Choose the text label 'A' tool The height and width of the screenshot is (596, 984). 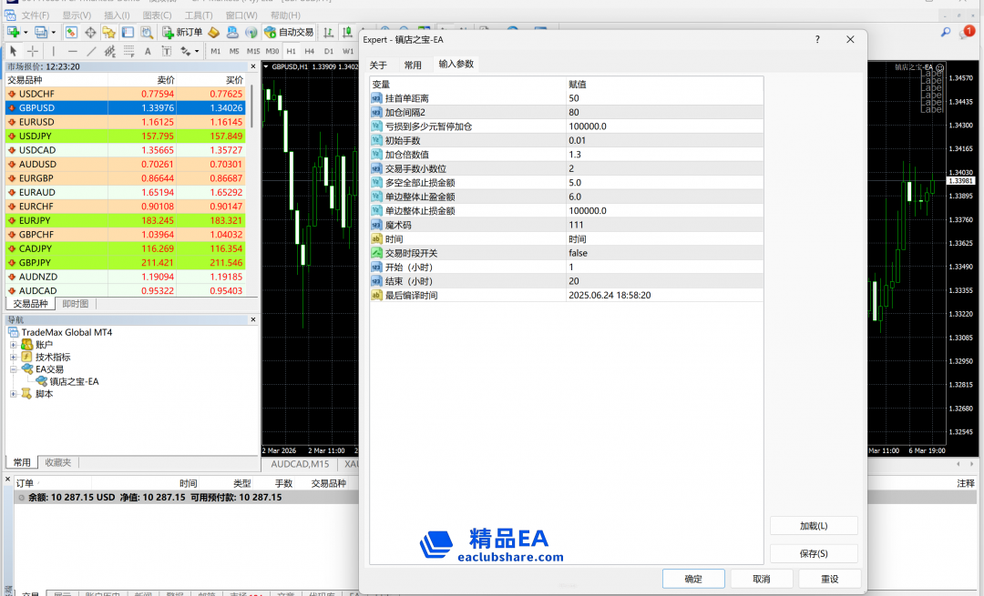click(149, 51)
